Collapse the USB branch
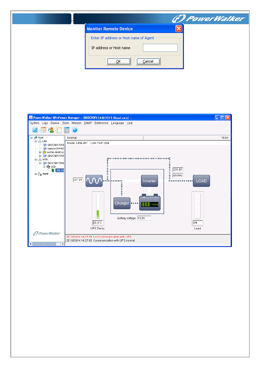Image resolution: width=260 pixels, height=368 pixels. 44,167
